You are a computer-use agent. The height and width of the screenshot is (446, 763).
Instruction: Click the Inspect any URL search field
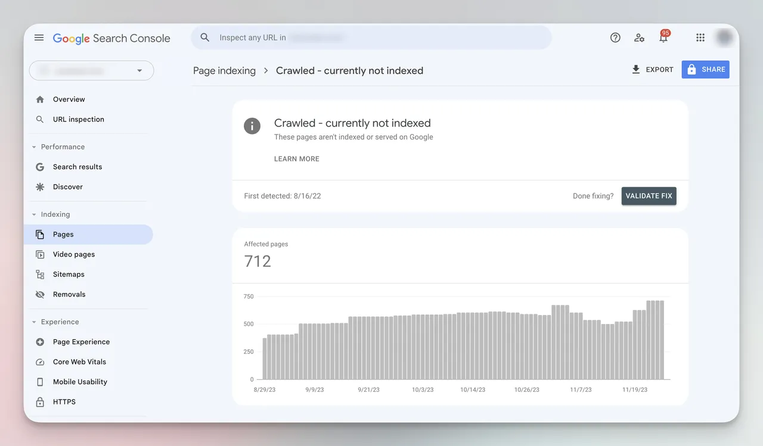pyautogui.click(x=371, y=38)
